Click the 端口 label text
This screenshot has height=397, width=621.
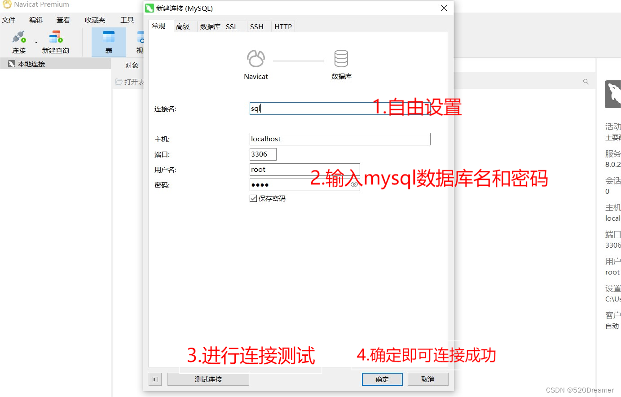pyautogui.click(x=162, y=155)
